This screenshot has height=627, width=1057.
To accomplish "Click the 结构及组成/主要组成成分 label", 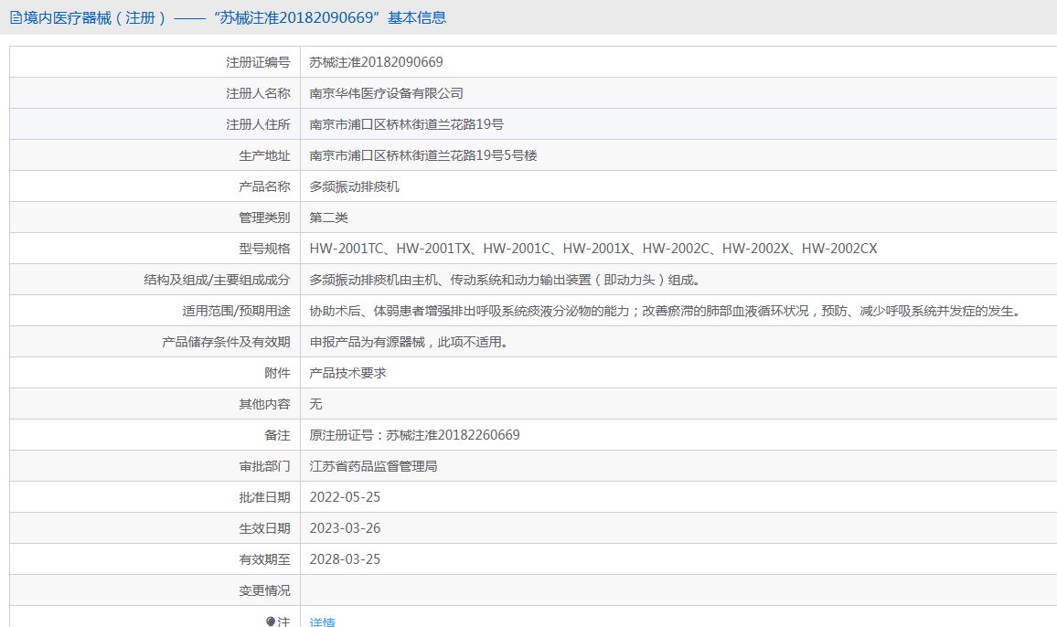I will click(217, 280).
